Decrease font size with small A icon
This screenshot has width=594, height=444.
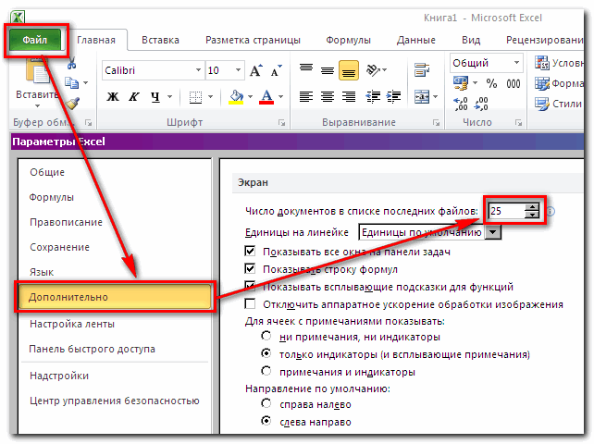tap(277, 70)
